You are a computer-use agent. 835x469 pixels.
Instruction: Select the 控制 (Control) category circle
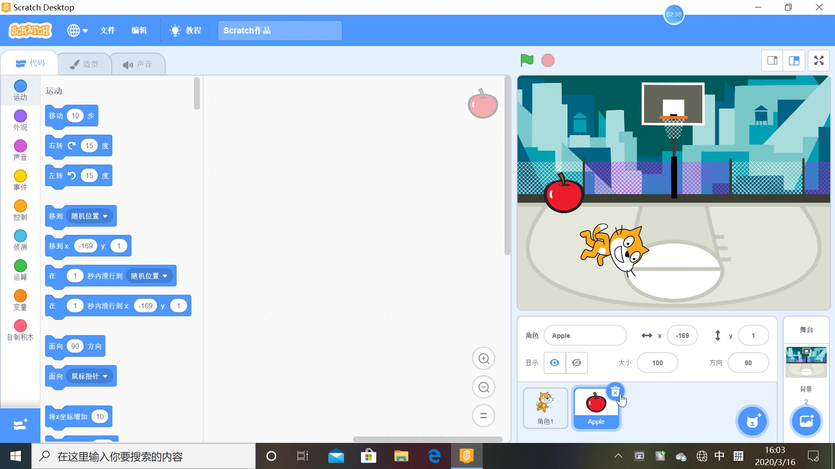(x=20, y=206)
